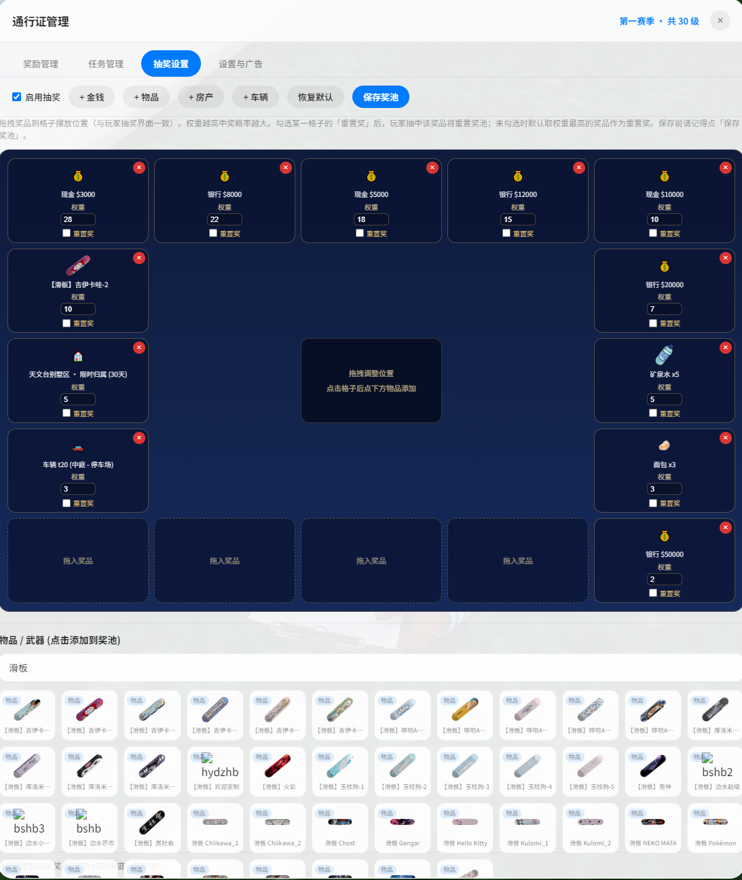Click the + 房产 button
742x880 pixels.
(x=201, y=97)
